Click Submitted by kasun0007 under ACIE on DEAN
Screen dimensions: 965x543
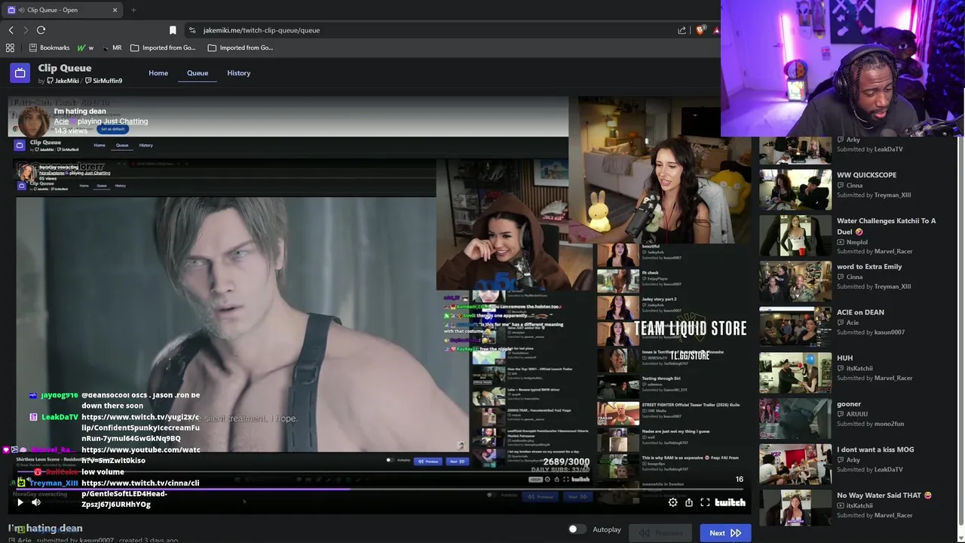(871, 333)
